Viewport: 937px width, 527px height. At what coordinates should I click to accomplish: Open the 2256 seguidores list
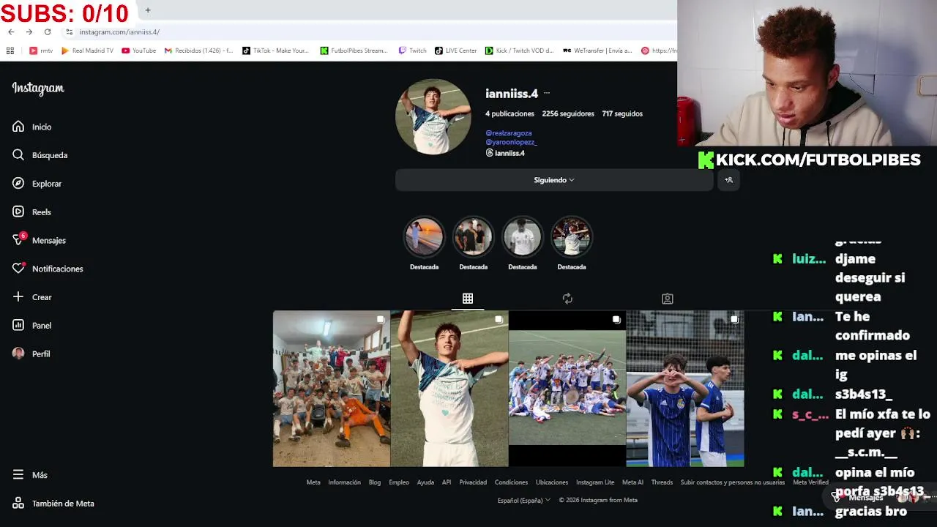568,113
